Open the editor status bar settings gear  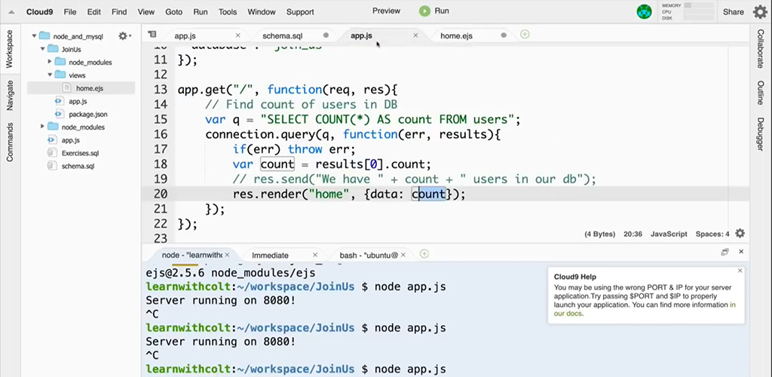pyautogui.click(x=740, y=234)
